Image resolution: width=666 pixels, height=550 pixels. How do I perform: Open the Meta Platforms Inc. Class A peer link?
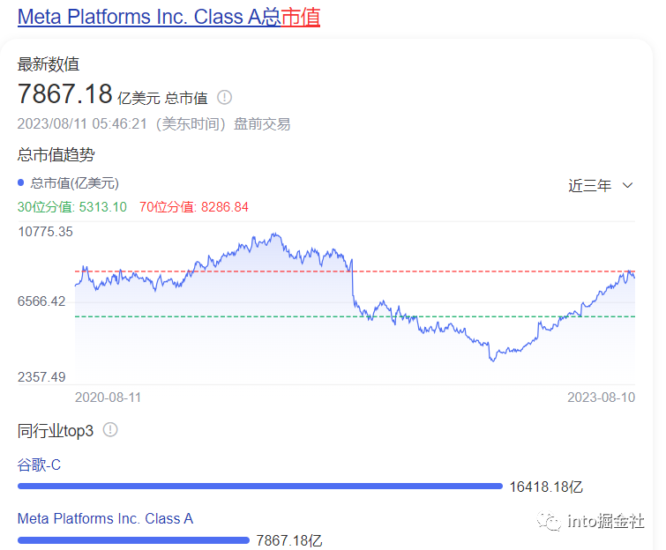105,518
